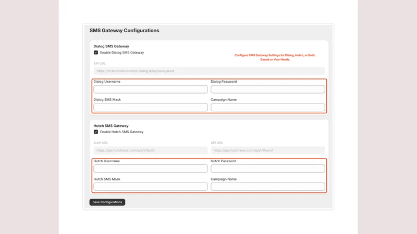Click Campaign Name field under Hutch gateway
417x234 pixels.
pos(268,187)
